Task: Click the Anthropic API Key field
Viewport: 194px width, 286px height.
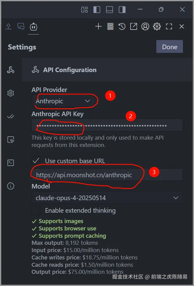Action: pos(107,125)
